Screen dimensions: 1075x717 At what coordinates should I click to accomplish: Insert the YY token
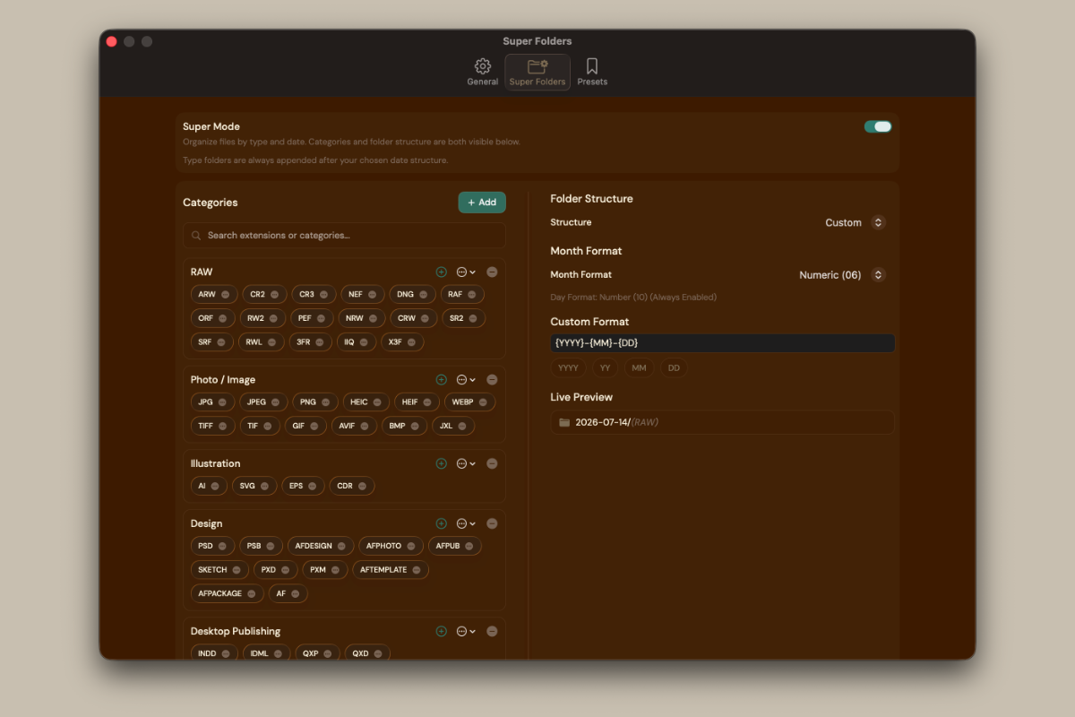(606, 367)
